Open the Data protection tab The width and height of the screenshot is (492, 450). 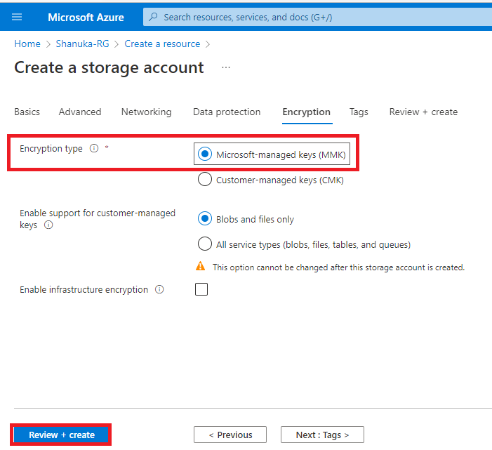pyautogui.click(x=227, y=112)
